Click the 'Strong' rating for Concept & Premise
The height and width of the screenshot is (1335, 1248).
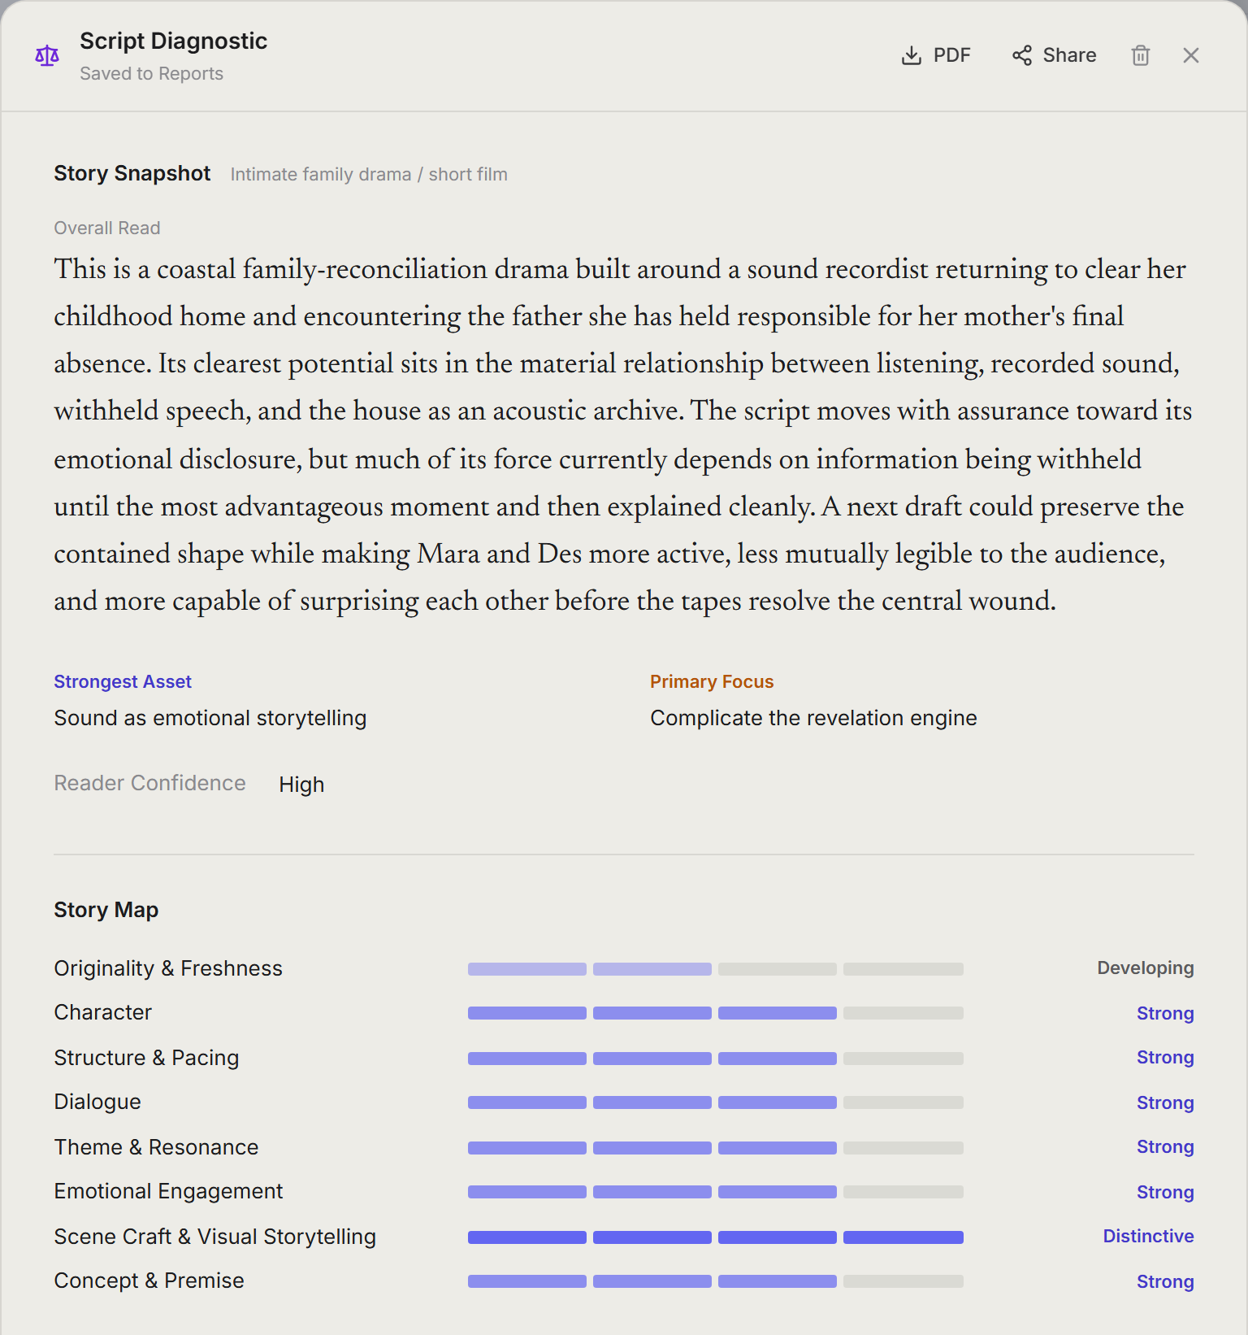click(1165, 1281)
